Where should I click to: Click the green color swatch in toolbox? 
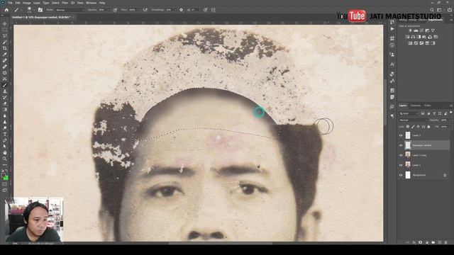[x=6, y=178]
